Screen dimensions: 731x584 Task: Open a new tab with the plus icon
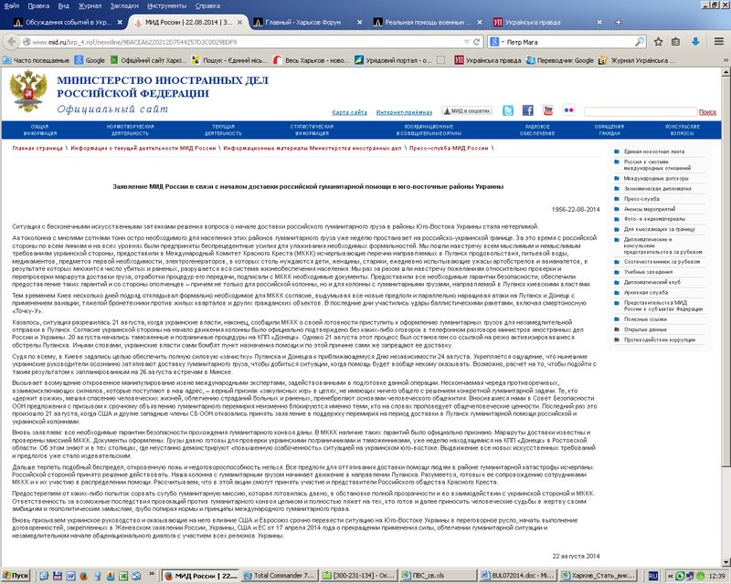[x=619, y=22]
